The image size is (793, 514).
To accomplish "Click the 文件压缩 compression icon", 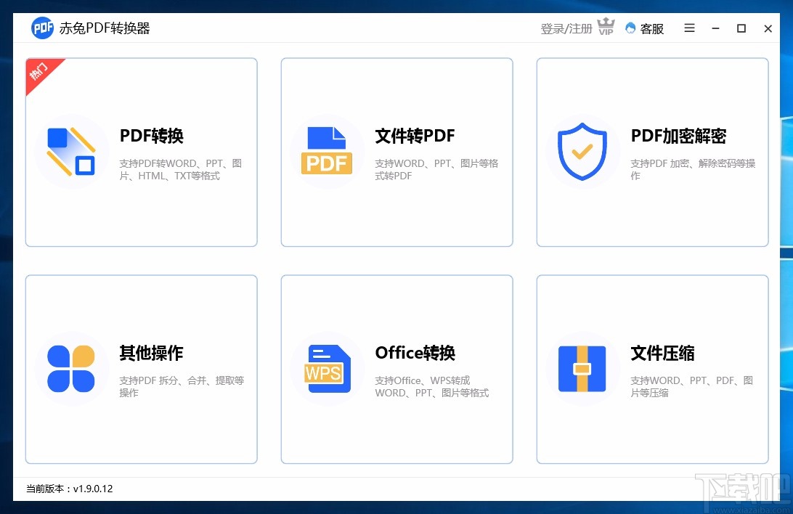I will [582, 369].
